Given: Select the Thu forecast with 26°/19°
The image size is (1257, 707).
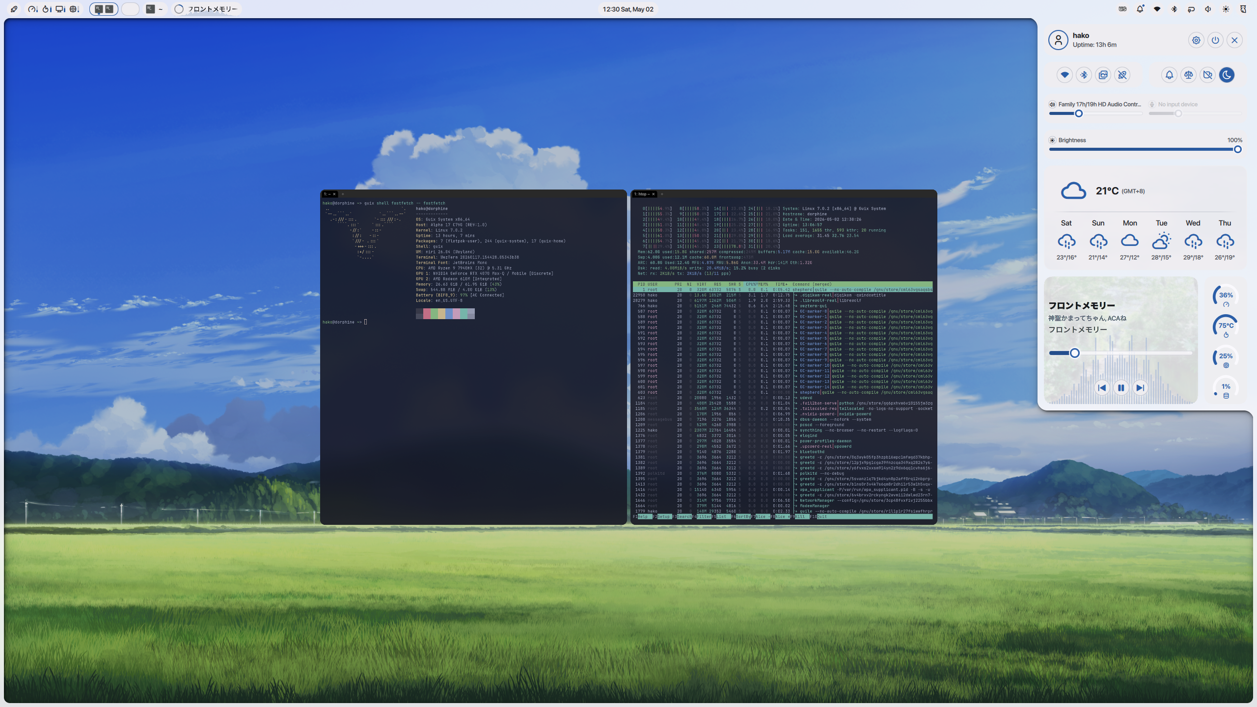Looking at the screenshot, I should 1225,240.
